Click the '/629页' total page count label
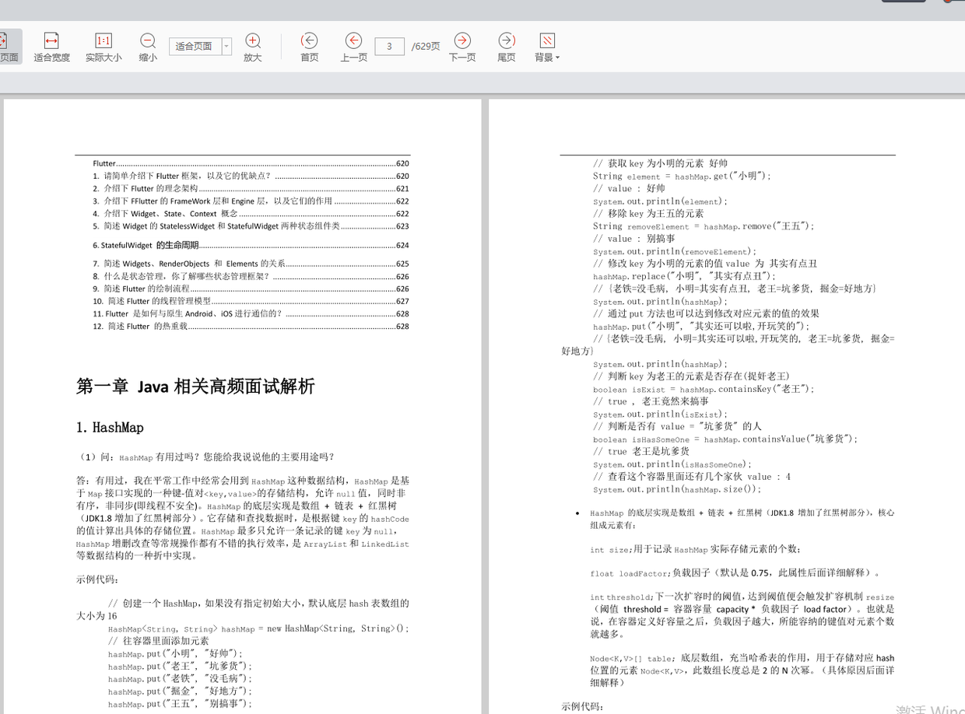Image resolution: width=965 pixels, height=714 pixels. tap(426, 47)
